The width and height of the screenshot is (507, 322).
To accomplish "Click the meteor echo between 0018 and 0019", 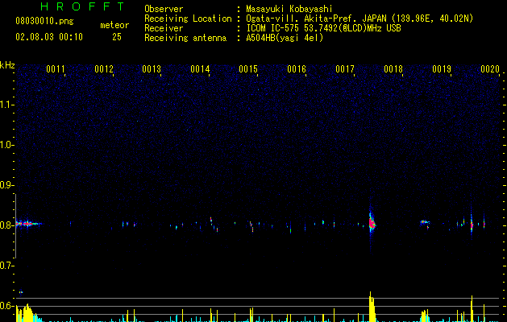I will [426, 223].
